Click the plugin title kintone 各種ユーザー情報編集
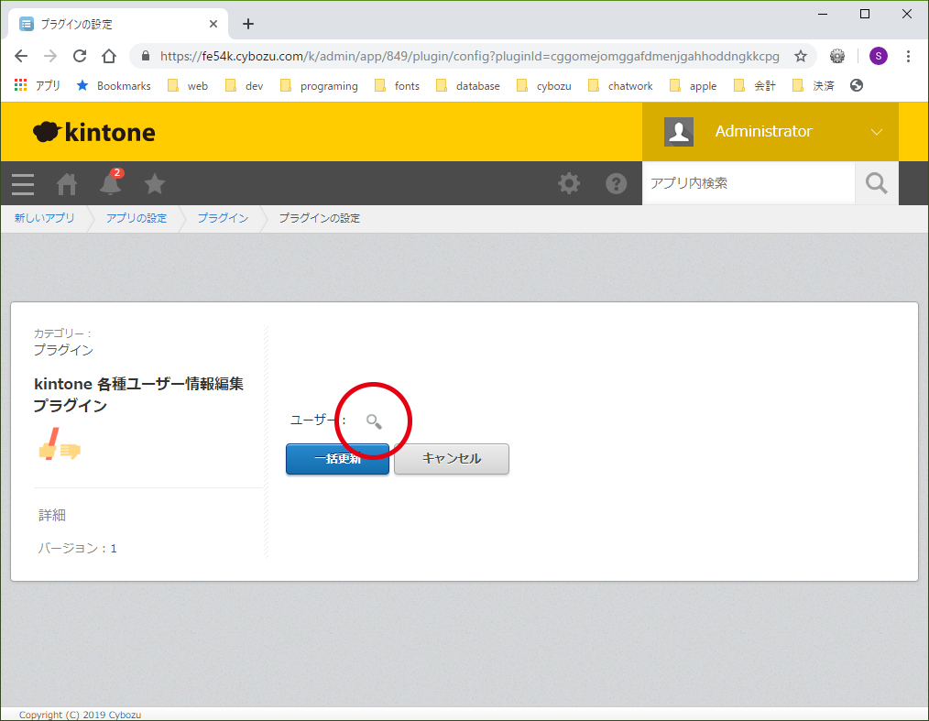The image size is (929, 721). point(138,395)
